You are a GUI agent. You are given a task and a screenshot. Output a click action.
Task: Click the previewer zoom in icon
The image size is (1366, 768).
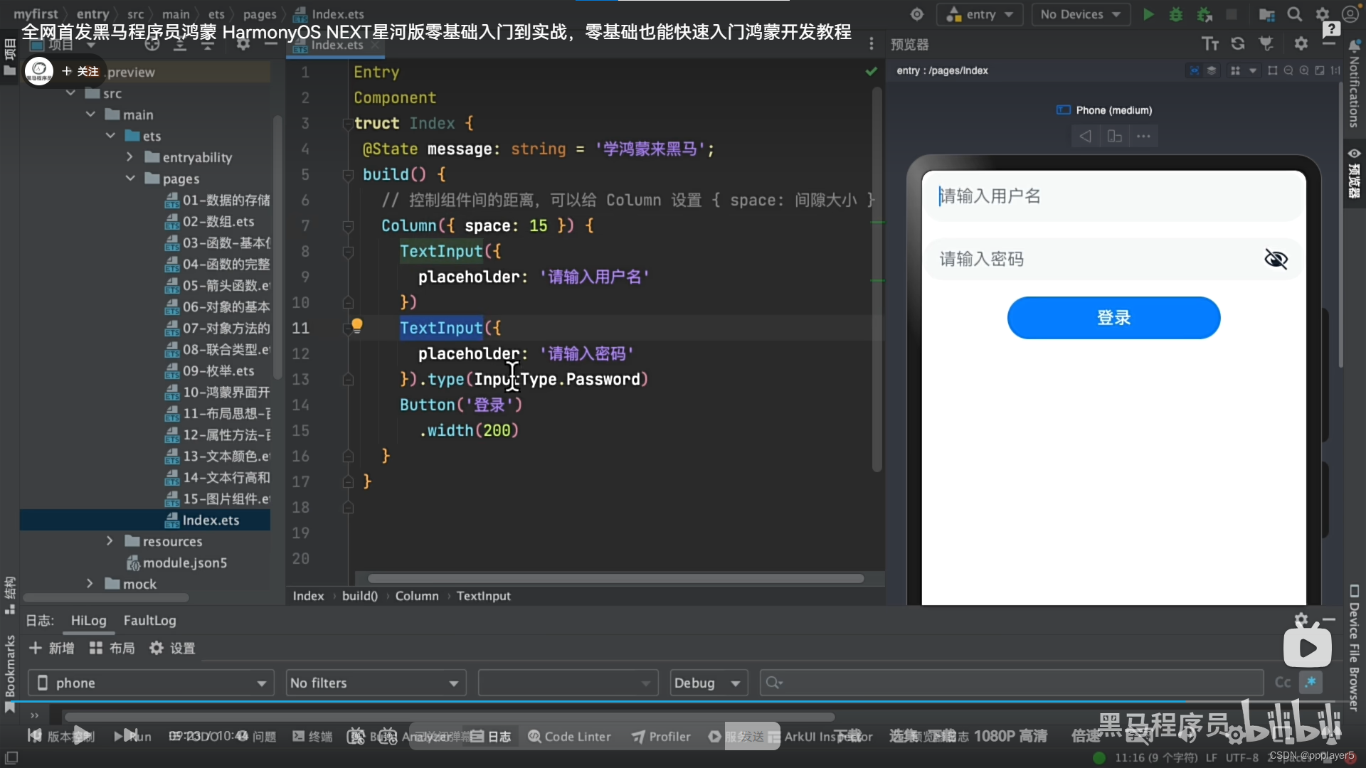tap(1304, 70)
